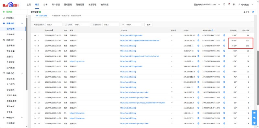Expand row 12 with the plus sign
The width and height of the screenshot is (259, 128).
point(35,92)
